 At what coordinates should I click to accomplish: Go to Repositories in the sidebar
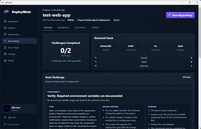[x=19, y=34]
